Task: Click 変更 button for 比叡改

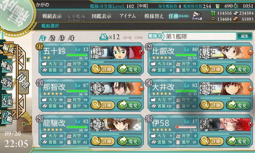Action: click(x=238, y=69)
